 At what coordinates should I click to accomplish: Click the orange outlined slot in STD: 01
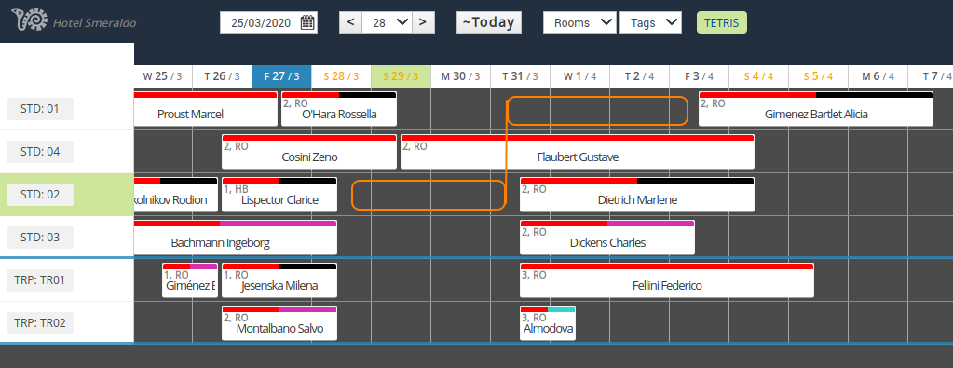tap(597, 111)
